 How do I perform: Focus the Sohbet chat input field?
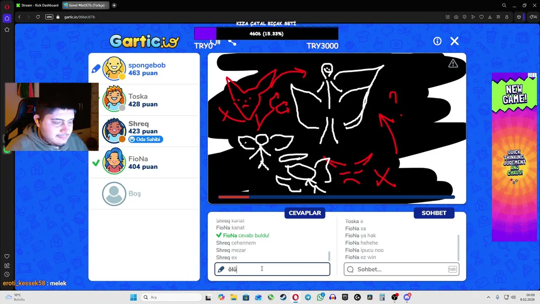[401, 269]
